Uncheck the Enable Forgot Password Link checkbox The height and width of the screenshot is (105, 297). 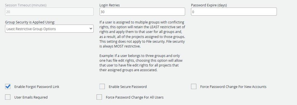(x=8, y=87)
